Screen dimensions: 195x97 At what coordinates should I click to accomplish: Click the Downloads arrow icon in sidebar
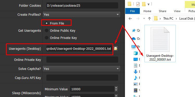click(135, 72)
